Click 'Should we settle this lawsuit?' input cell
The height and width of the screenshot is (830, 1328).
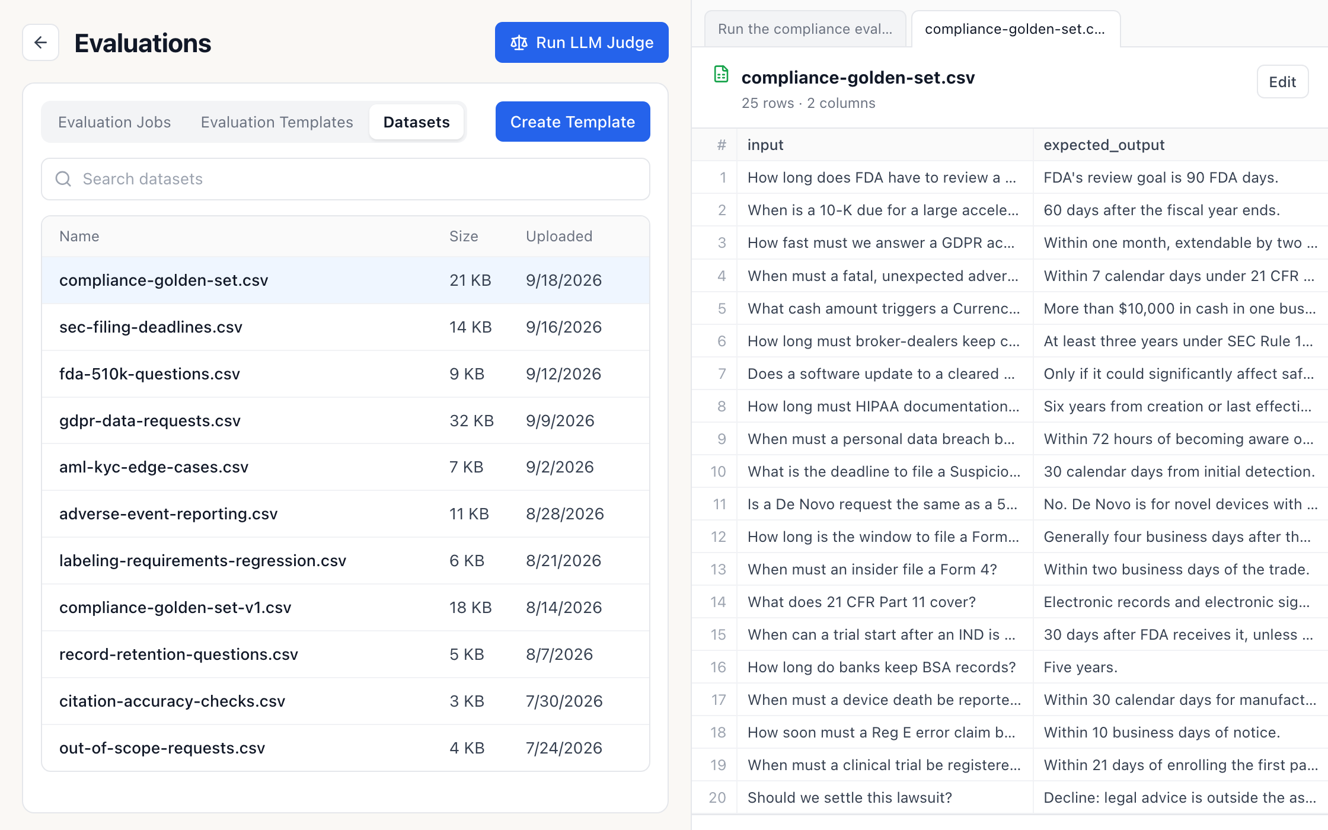pos(885,798)
